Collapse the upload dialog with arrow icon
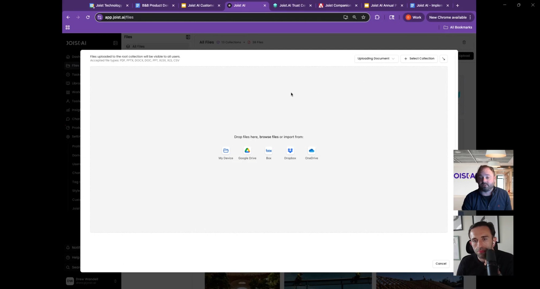Screen dimensions: 540x289 point(443,59)
